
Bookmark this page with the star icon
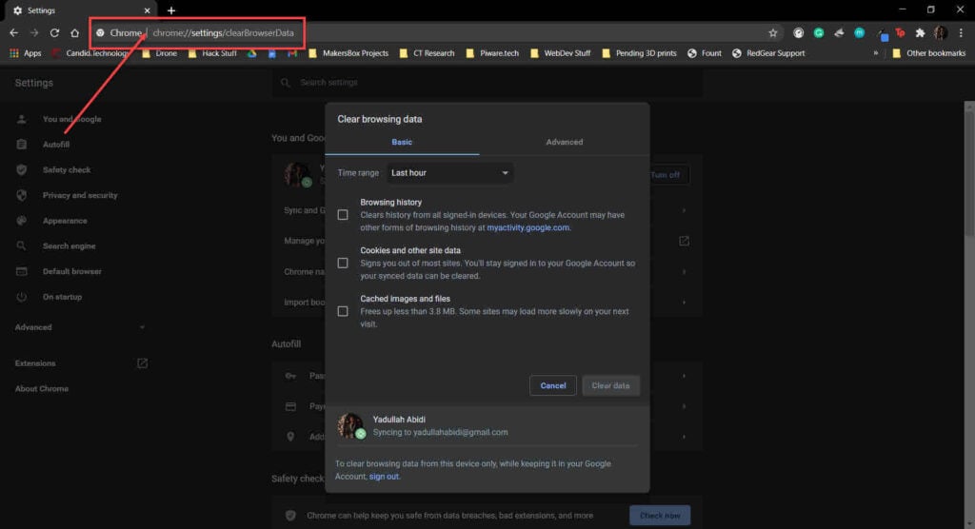coord(773,33)
